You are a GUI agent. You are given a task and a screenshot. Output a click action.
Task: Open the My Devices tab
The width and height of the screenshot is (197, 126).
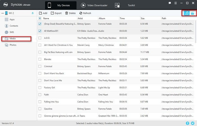(x=61, y=5)
